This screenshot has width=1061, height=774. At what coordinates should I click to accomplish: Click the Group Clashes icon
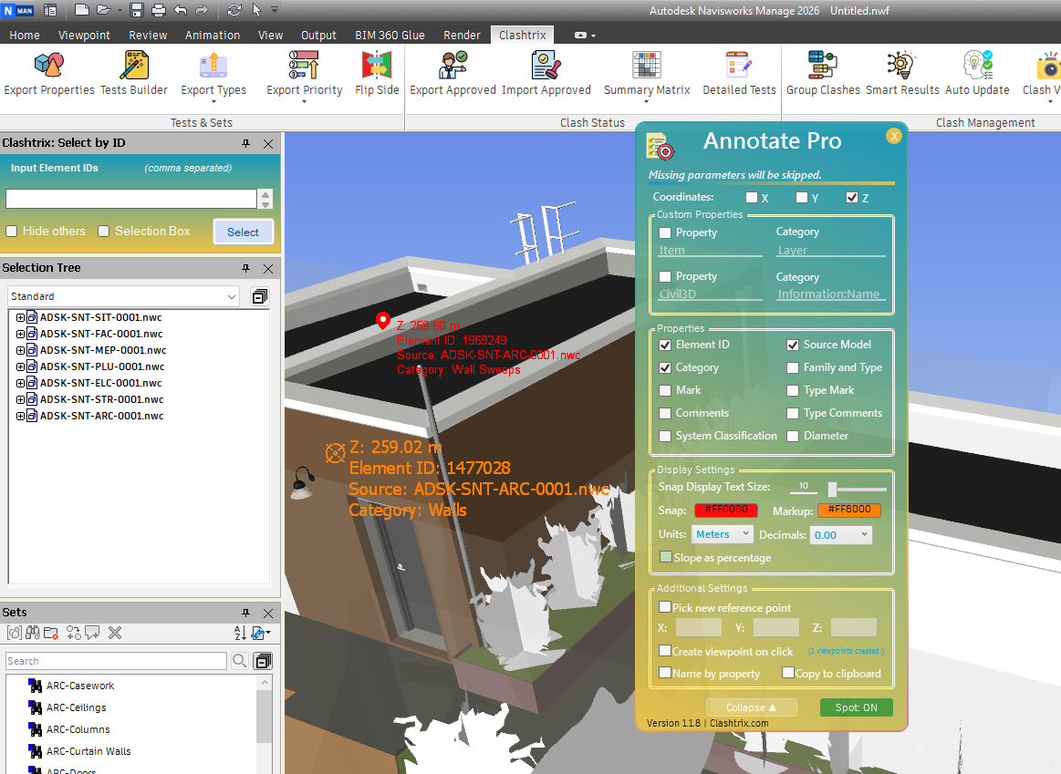[823, 66]
